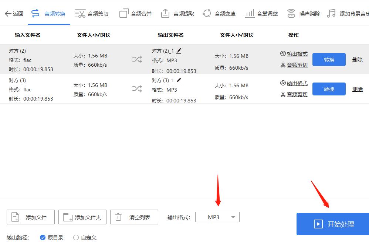Click the rename pencil next to 对方 (2)_1
Viewport: 369px width, 245px height.
coord(179,50)
